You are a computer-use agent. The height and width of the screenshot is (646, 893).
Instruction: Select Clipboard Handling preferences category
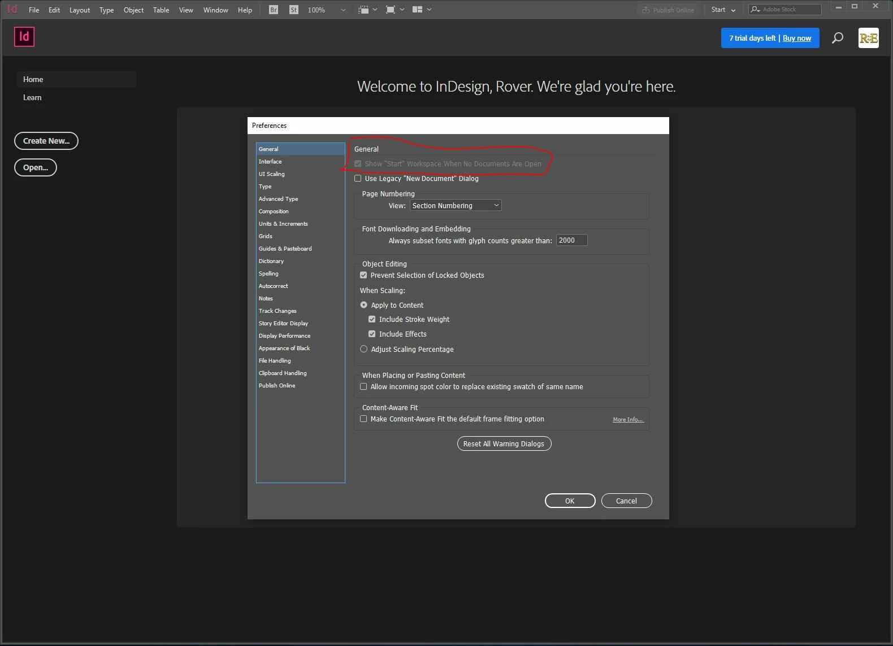click(300, 373)
